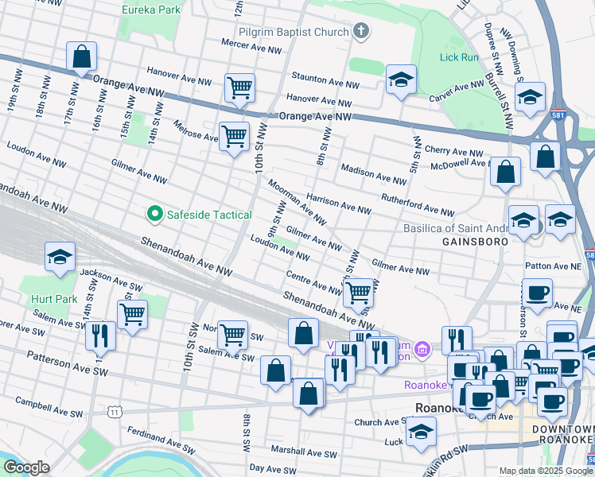This screenshot has width=595, height=477.
Task: Click the Burrell St NW label
Action: click(x=499, y=101)
